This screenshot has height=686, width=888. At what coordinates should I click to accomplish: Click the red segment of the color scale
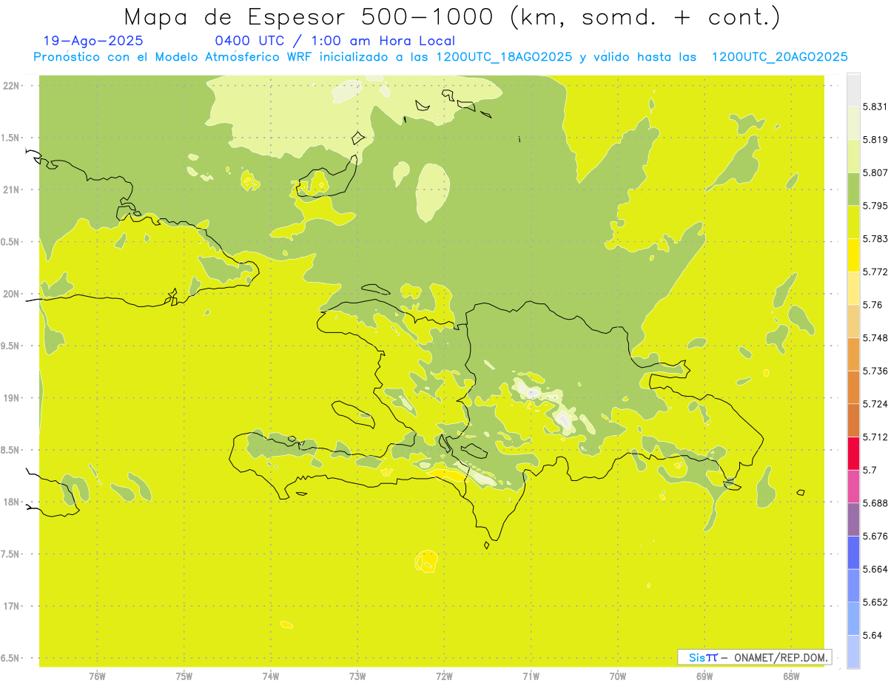[853, 453]
